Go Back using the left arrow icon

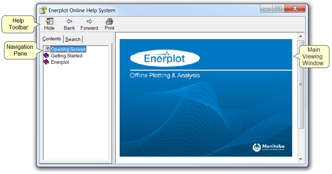pos(69,21)
